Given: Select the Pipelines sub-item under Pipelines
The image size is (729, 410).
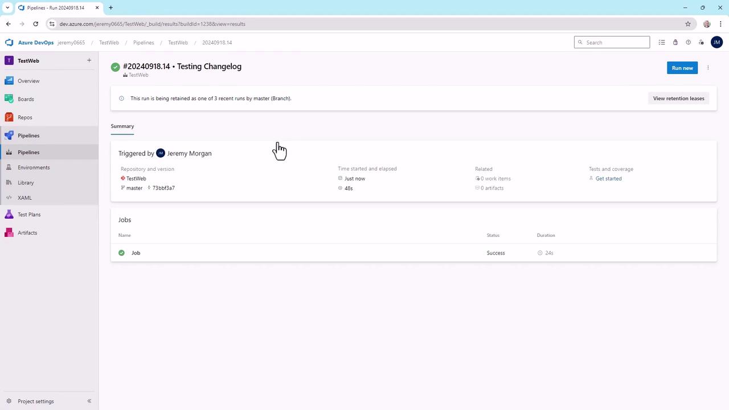Looking at the screenshot, I should pyautogui.click(x=28, y=152).
